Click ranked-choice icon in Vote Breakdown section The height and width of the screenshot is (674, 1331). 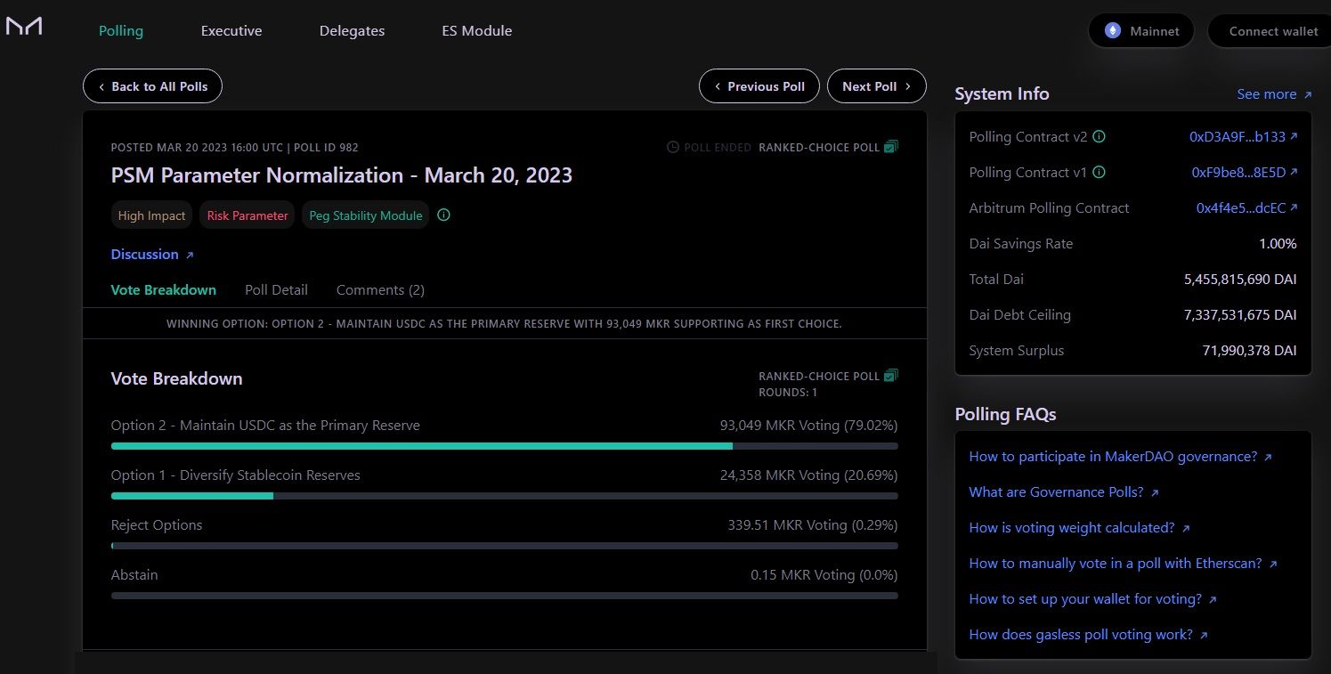(891, 376)
